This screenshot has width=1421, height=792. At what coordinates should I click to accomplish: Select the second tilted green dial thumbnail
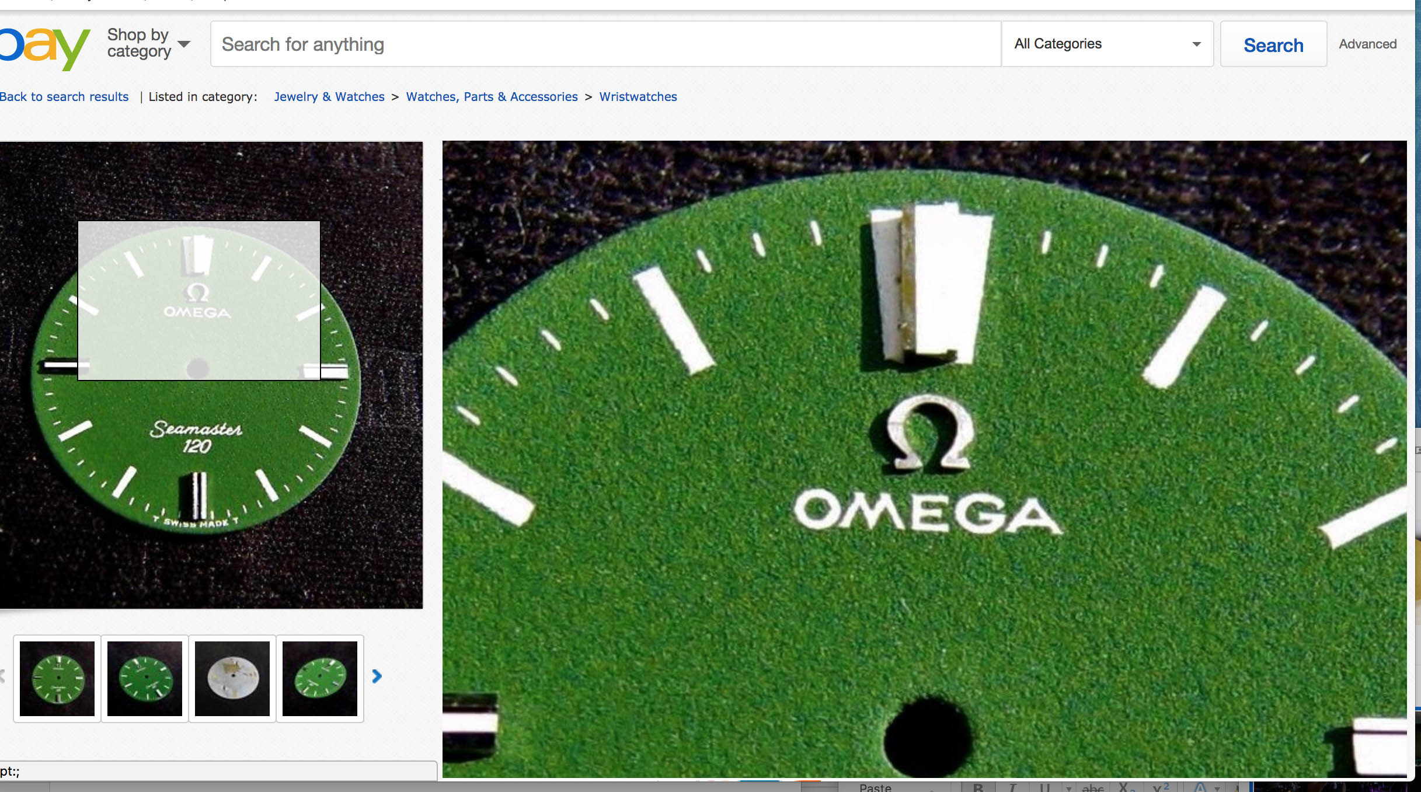click(x=145, y=679)
